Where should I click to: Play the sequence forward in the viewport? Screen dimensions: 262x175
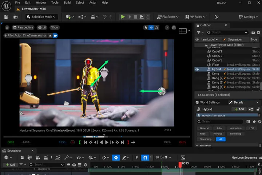coord(107,142)
